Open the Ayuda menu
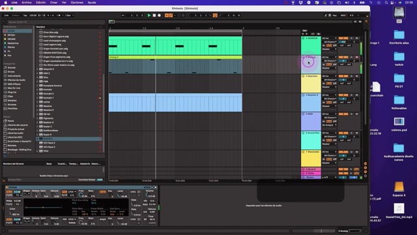This screenshot has width=417, height=235. pyautogui.click(x=92, y=3)
